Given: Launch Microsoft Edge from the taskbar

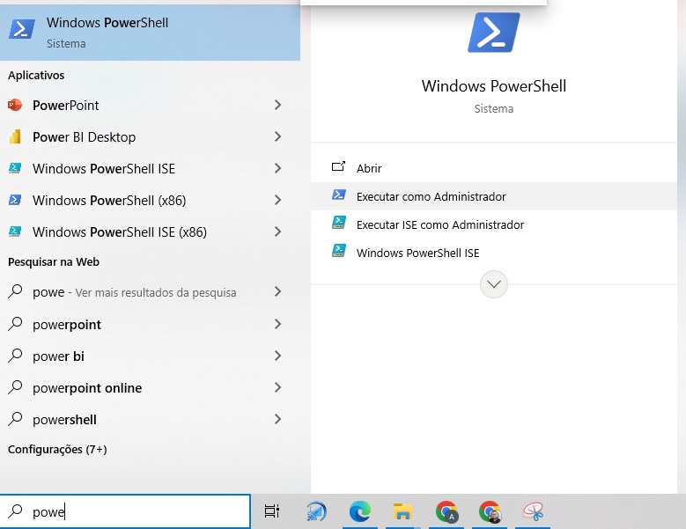Looking at the screenshot, I should pos(359,511).
